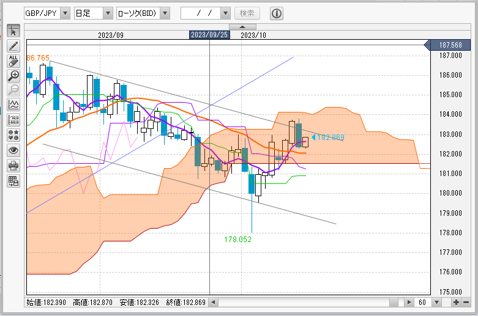Decrease displayed bars with minus button
478x316 pixels.
pyautogui.click(x=466, y=303)
